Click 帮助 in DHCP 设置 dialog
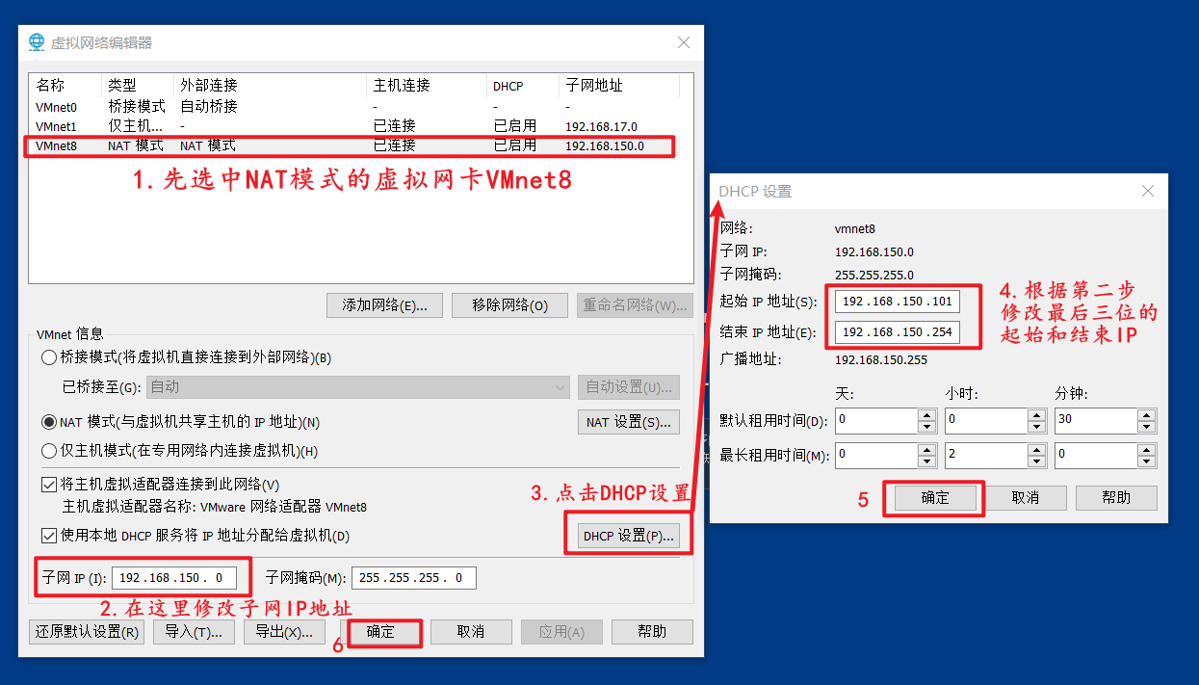 coord(1116,498)
